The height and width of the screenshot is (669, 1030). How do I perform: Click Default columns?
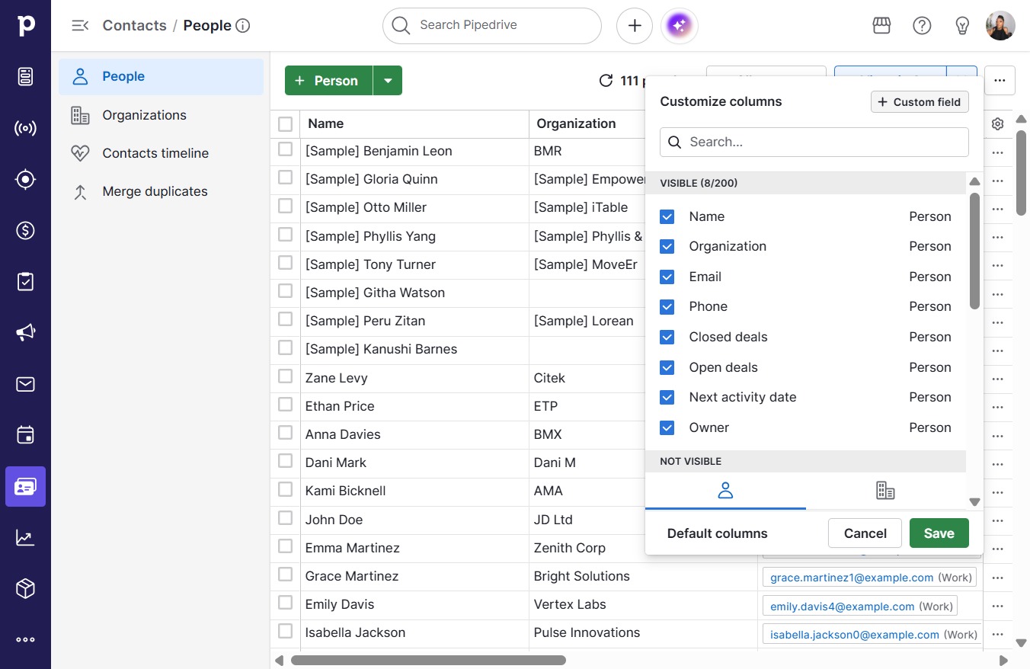(x=718, y=533)
